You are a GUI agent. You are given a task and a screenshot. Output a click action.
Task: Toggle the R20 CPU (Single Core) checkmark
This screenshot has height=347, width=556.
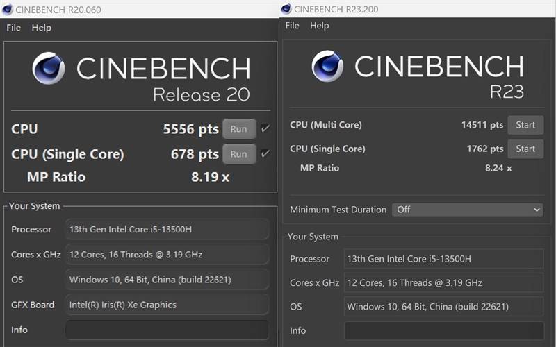(265, 153)
